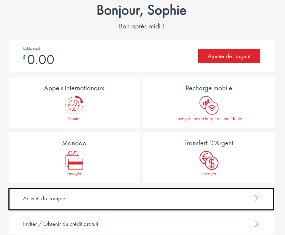Click the Bonjour, Sophie greeting heading

tap(141, 11)
